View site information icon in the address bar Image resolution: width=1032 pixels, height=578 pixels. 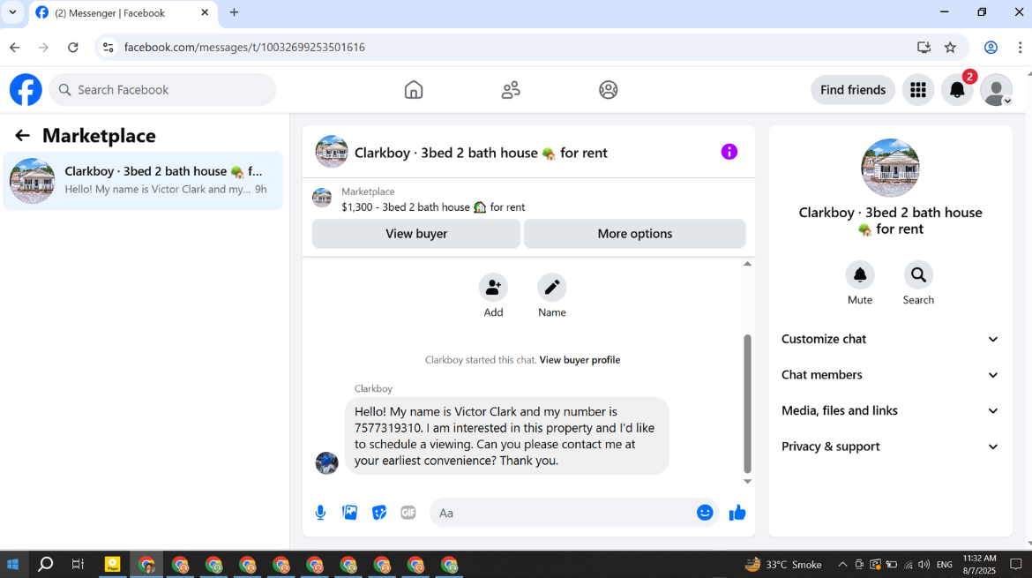coord(108,48)
